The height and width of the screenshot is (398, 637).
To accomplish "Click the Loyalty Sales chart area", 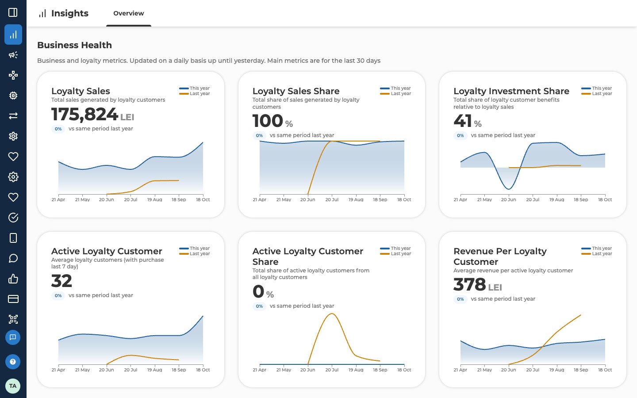I will [130, 168].
